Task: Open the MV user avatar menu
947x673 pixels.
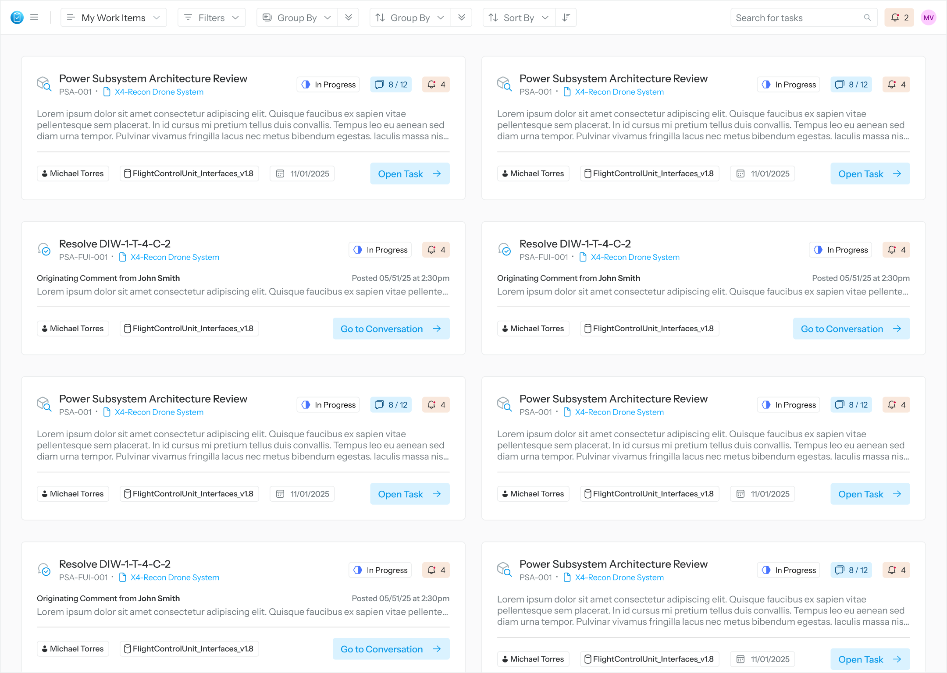Action: point(929,18)
